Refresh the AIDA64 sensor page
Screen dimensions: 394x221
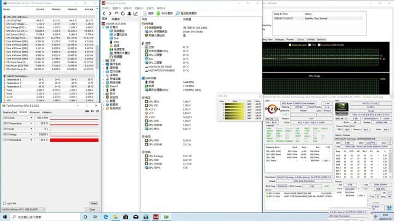[x=123, y=14]
